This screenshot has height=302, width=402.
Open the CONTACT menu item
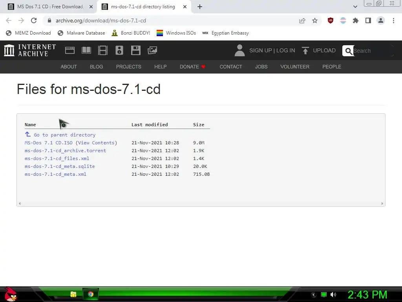coord(231,67)
